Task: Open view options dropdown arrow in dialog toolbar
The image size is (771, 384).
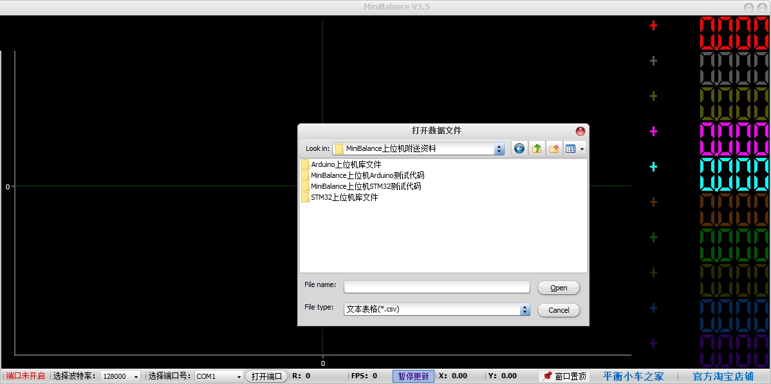Action: [x=582, y=148]
